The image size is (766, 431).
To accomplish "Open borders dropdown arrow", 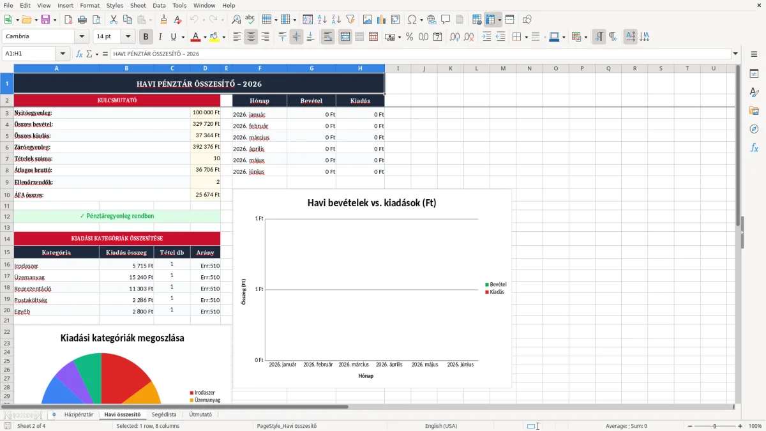I will (x=526, y=37).
